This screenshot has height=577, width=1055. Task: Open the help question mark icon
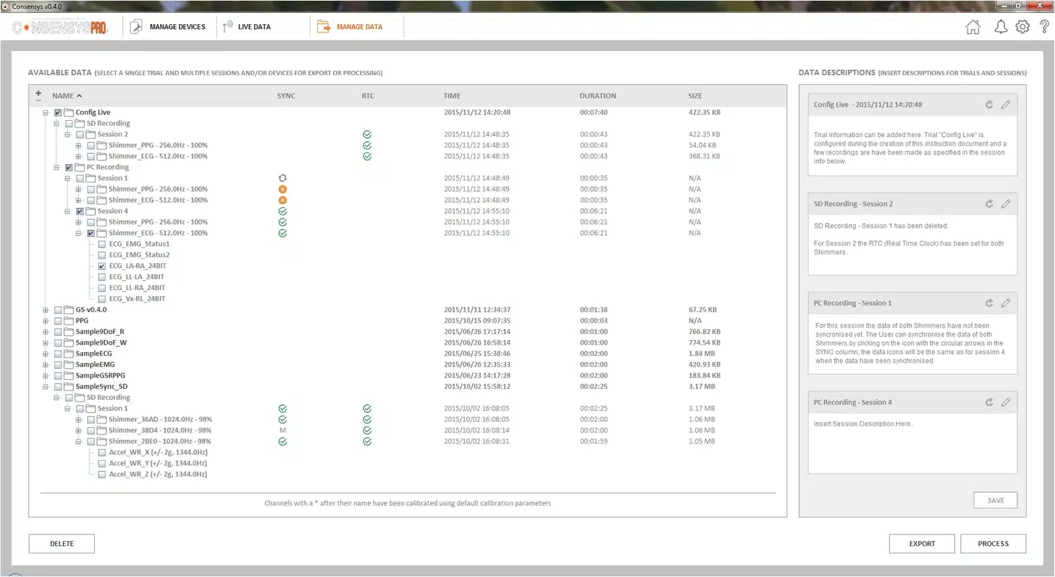pos(1044,27)
